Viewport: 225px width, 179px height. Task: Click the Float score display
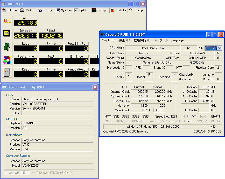point(51,36)
